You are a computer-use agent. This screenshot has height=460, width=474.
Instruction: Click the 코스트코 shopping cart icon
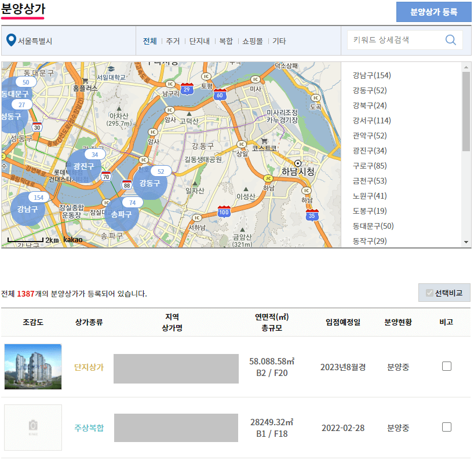point(264,141)
